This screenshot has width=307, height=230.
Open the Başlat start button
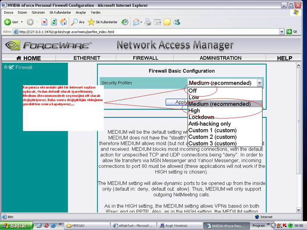point(17,226)
